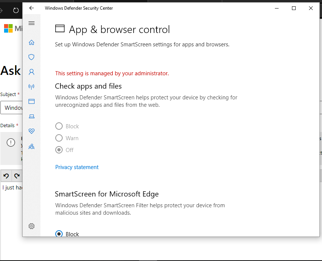Click the 'App & browser control' heading

pos(119,30)
